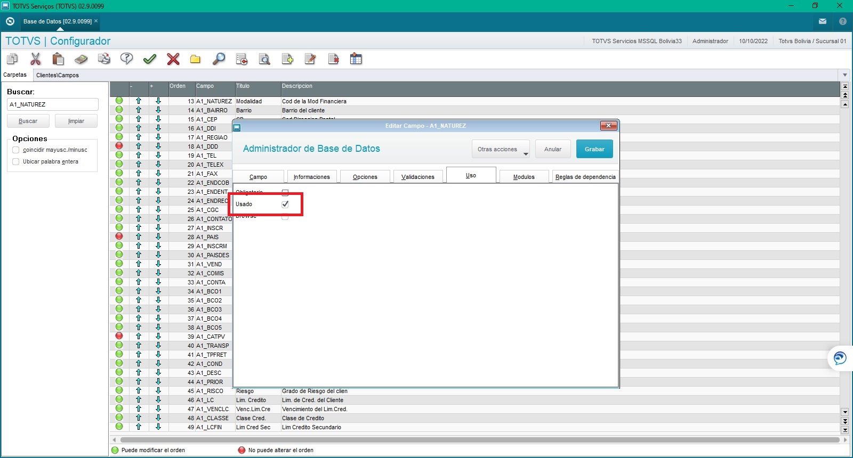The height and width of the screenshot is (458, 853).
Task: Click the edit document pencil icon
Action: (x=310, y=59)
